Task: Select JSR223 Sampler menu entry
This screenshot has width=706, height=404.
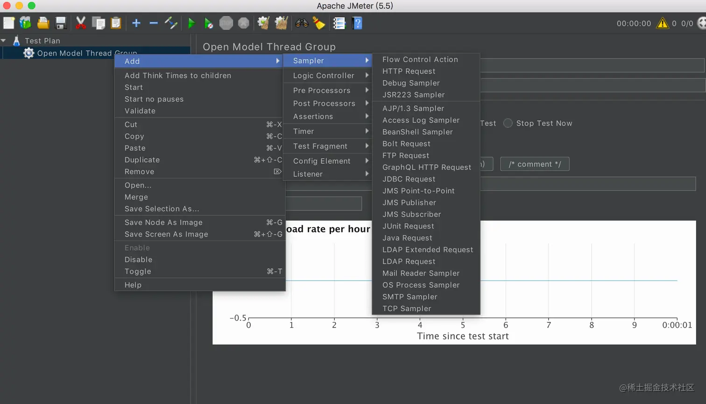Action: (426, 95)
